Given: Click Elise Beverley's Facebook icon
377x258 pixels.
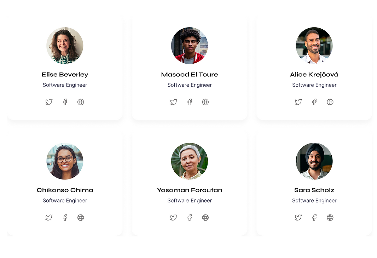Looking at the screenshot, I should coord(65,102).
